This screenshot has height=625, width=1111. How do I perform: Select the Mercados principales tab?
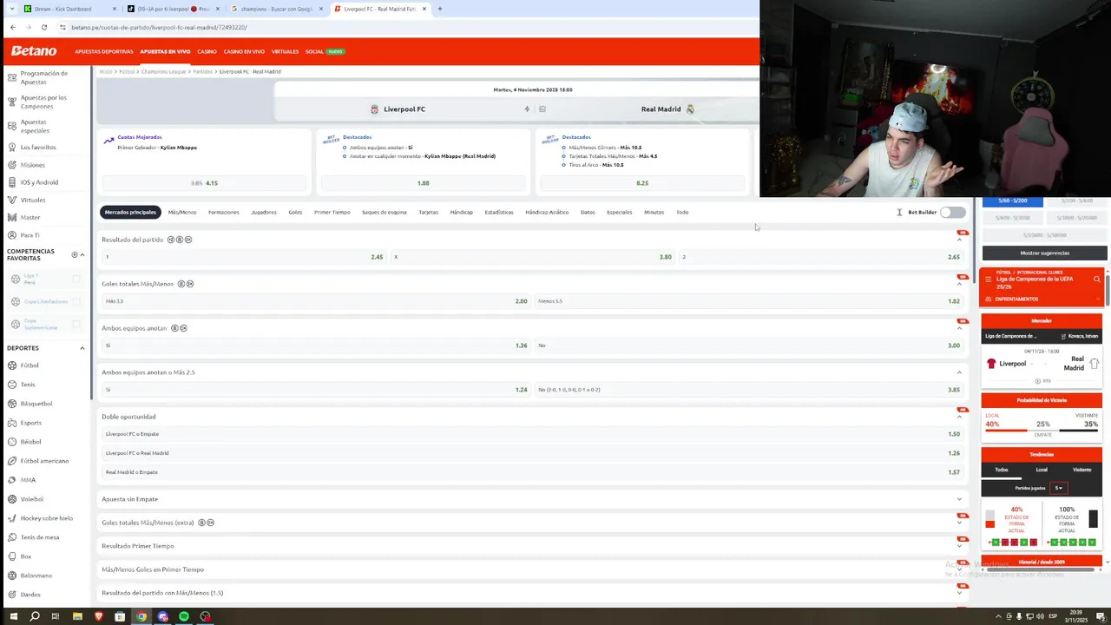(x=130, y=212)
